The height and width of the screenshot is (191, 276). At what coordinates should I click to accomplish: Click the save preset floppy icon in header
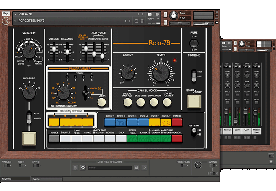pos(136,21)
